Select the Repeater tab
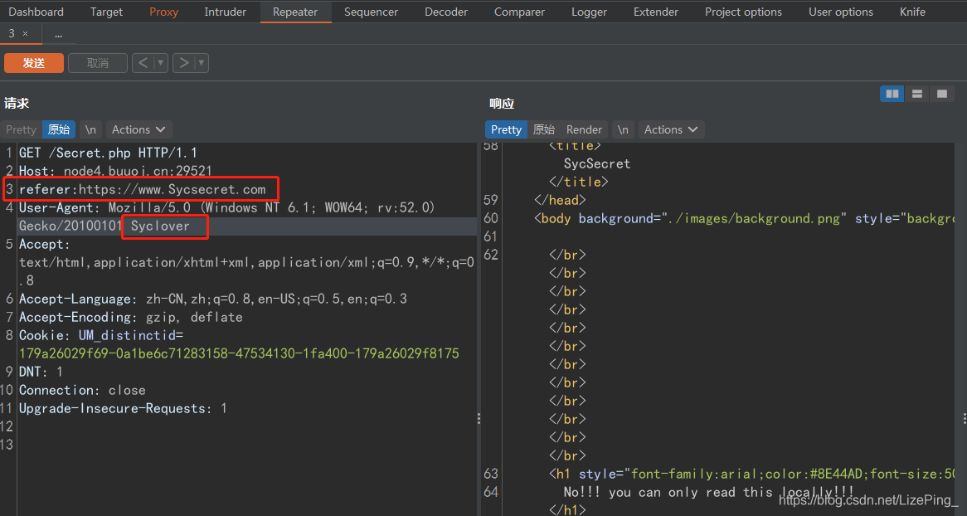This screenshot has width=967, height=516. pos(295,12)
